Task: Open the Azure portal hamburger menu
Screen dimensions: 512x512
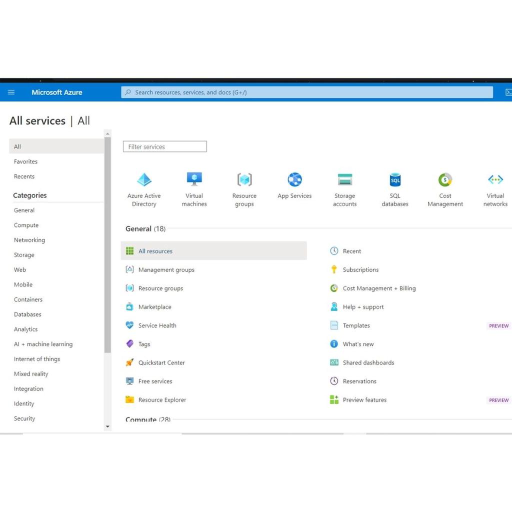Action: pyautogui.click(x=11, y=92)
